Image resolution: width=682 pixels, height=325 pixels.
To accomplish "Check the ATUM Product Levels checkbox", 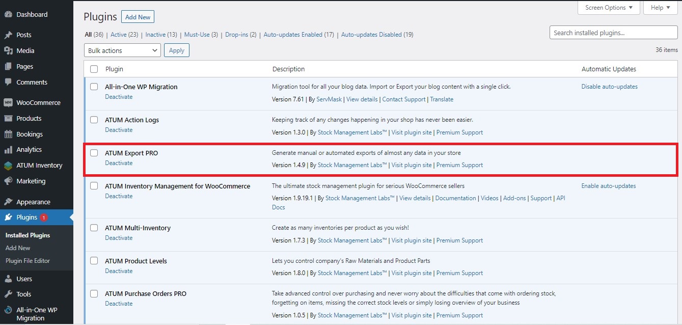I will (x=94, y=261).
